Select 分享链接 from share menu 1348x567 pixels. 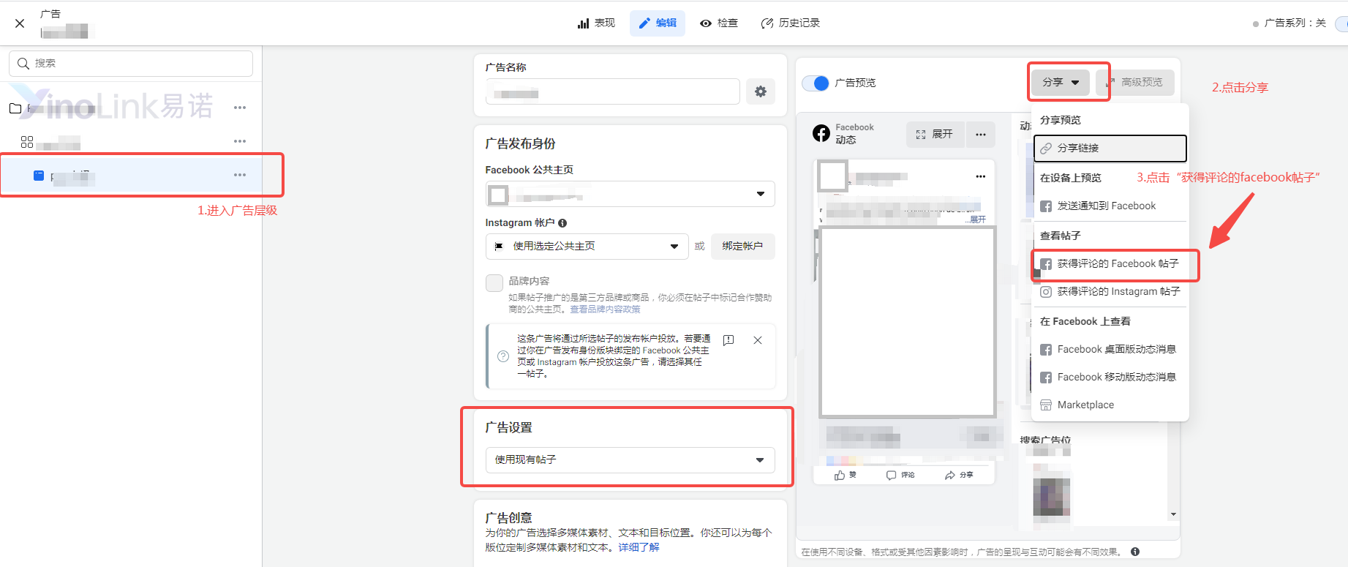[1110, 148]
